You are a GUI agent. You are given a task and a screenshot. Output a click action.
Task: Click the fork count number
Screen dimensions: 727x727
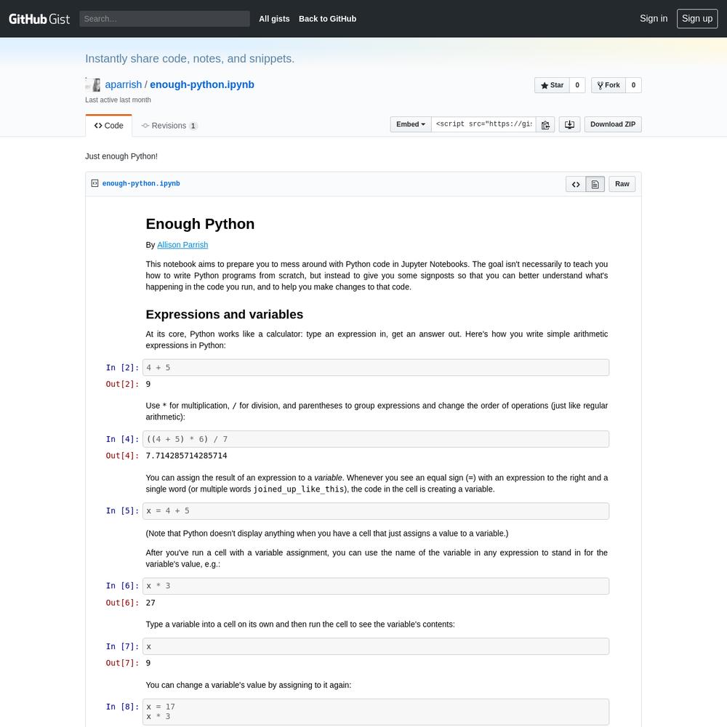point(633,85)
